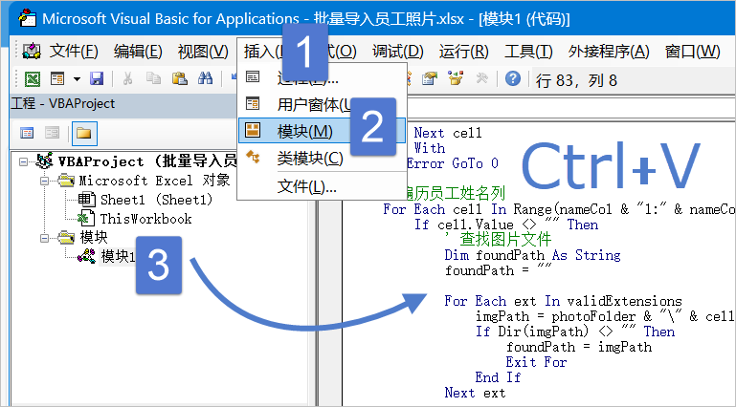The height and width of the screenshot is (407, 736).
Task: Collapse the VBAProject root node
Action: click(23, 161)
